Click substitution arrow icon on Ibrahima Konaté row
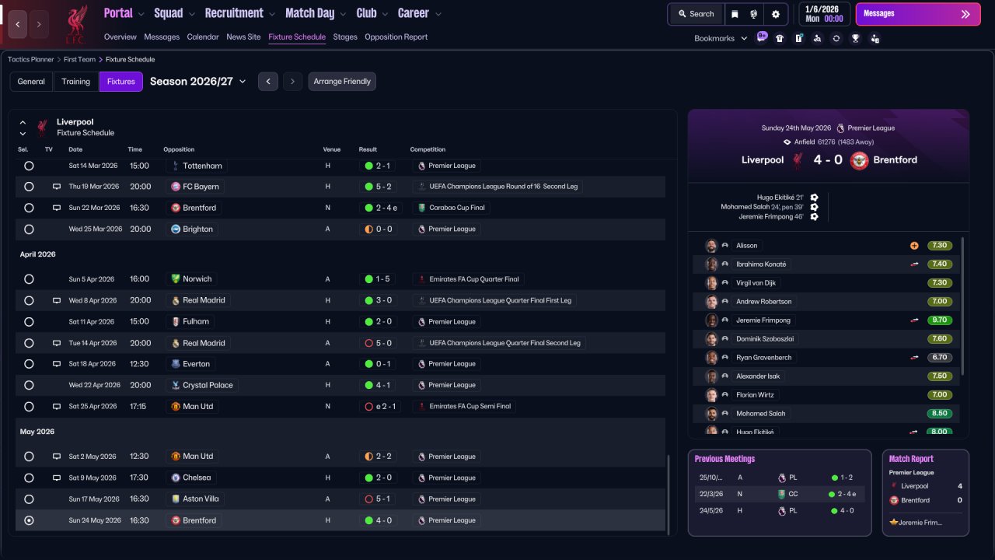The image size is (995, 560). [x=914, y=264]
